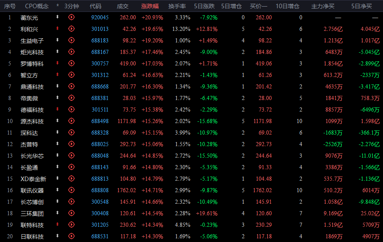Click 25.02亿 net buy value
The height and width of the screenshot is (242, 383).
(x=370, y=214)
